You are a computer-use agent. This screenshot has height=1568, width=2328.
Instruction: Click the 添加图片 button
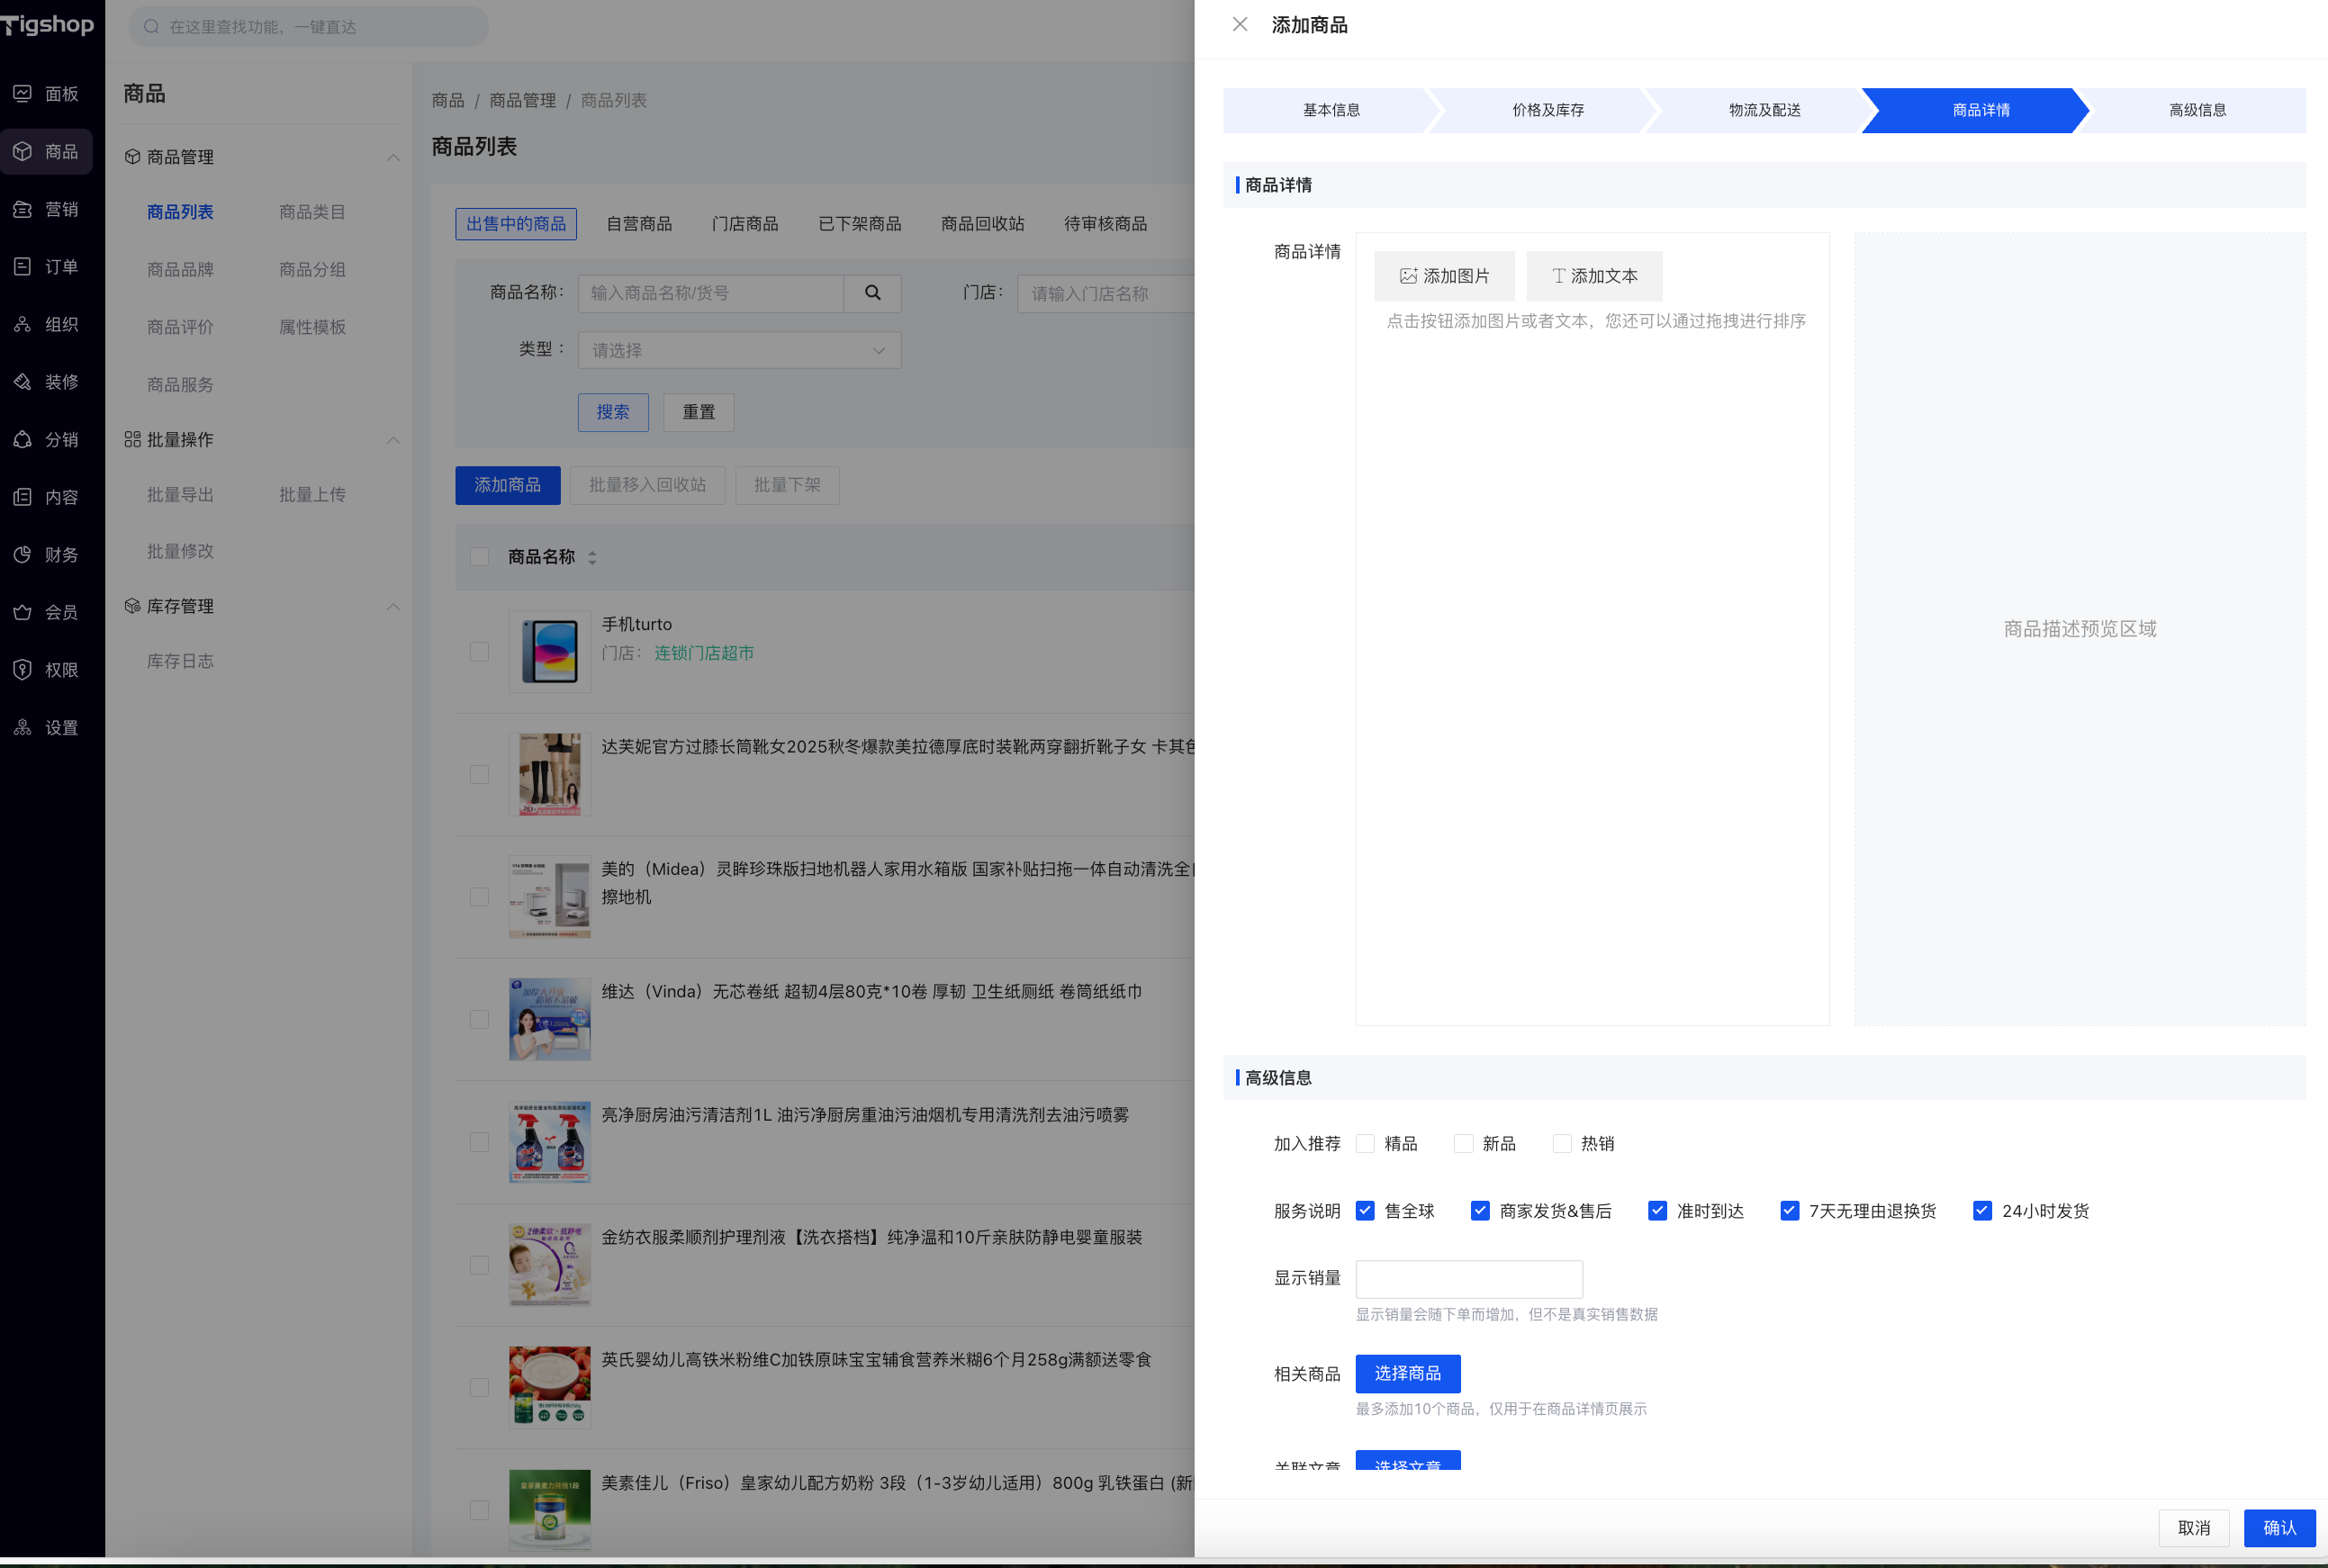tap(1444, 276)
